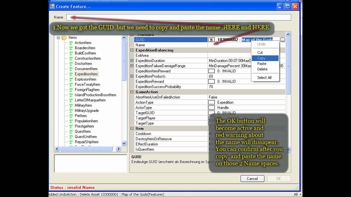Select the Cooldown property row
This screenshot has height=197, width=351.
(x=210, y=134)
